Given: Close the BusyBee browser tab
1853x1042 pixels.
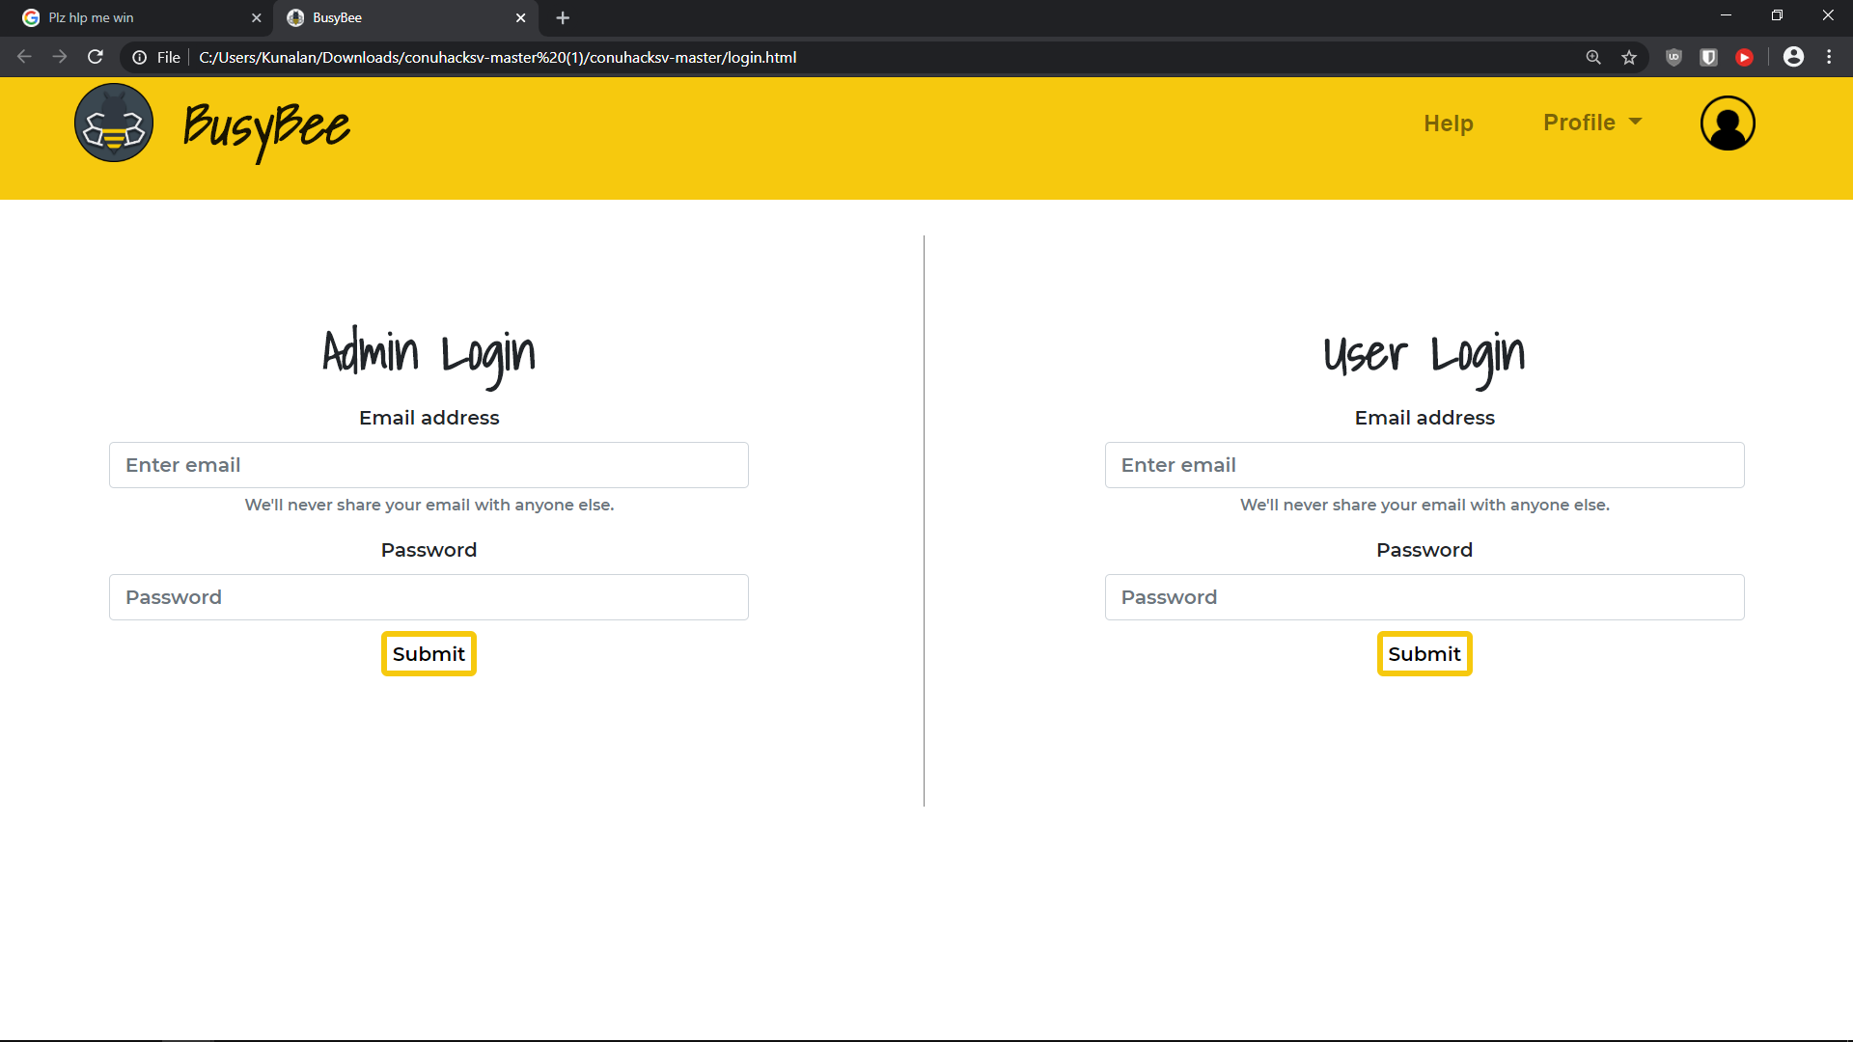Looking at the screenshot, I should 520,17.
